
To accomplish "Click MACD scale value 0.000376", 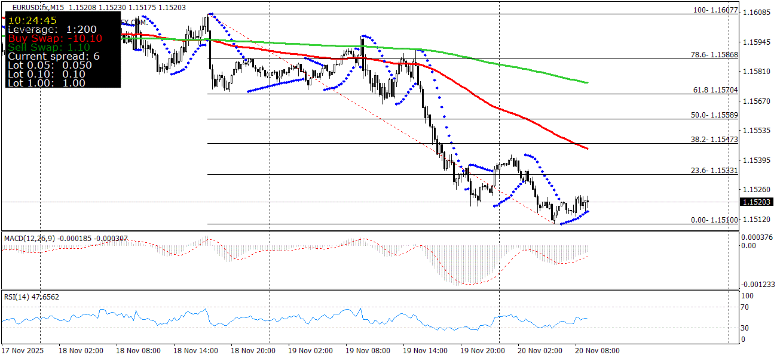I will [x=757, y=237].
